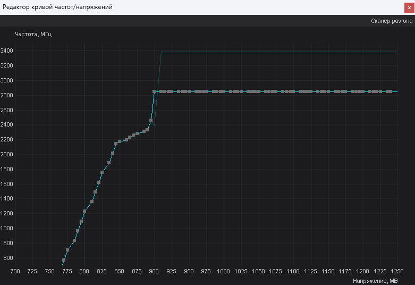Select the curve point at 890 mV
The width and height of the screenshot is (415, 285).
click(147, 130)
